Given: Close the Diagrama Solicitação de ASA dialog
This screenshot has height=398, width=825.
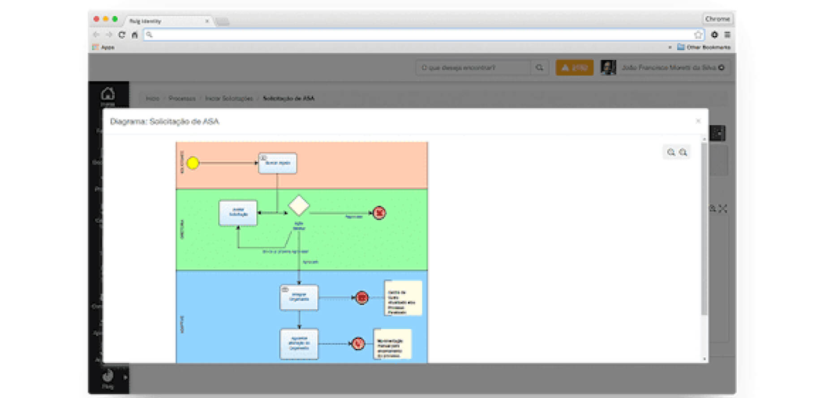Looking at the screenshot, I should pos(698,121).
